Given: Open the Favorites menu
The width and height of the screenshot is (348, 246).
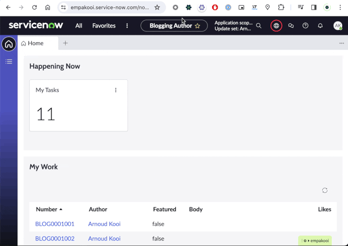Looking at the screenshot, I should click(x=104, y=26).
